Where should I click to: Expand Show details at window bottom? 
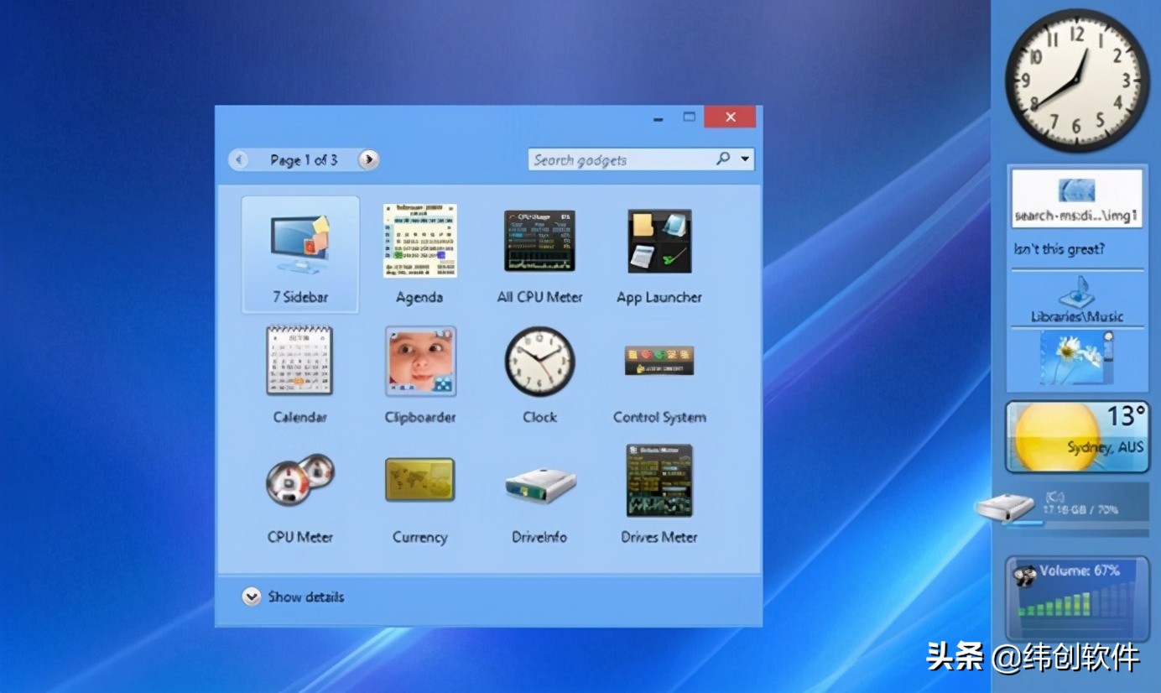click(294, 597)
